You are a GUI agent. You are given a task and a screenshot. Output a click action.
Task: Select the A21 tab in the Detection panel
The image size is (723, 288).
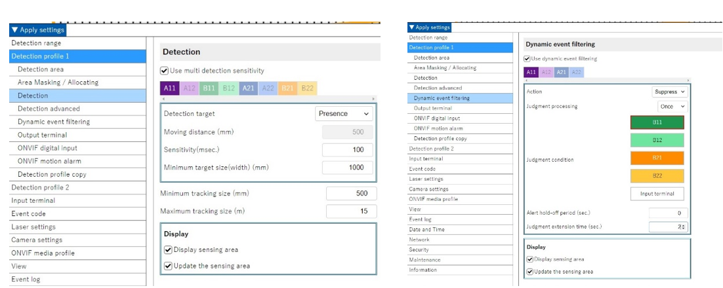coord(249,88)
